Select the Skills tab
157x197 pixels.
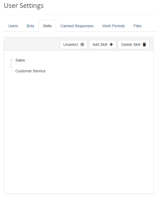[x=47, y=26]
